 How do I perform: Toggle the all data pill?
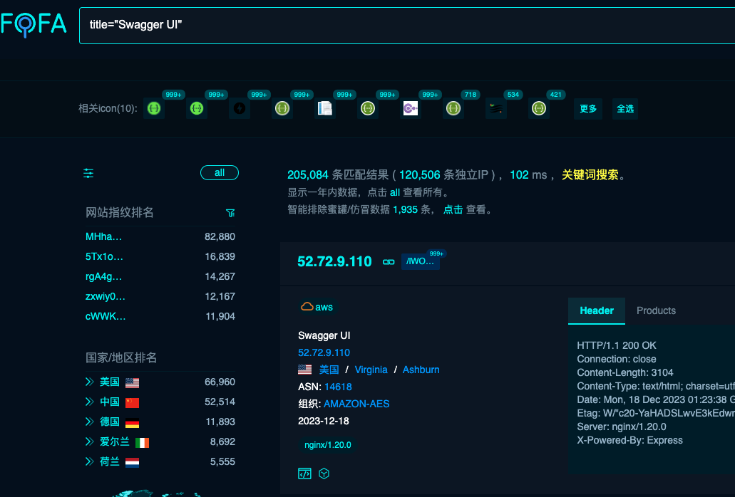pos(220,173)
